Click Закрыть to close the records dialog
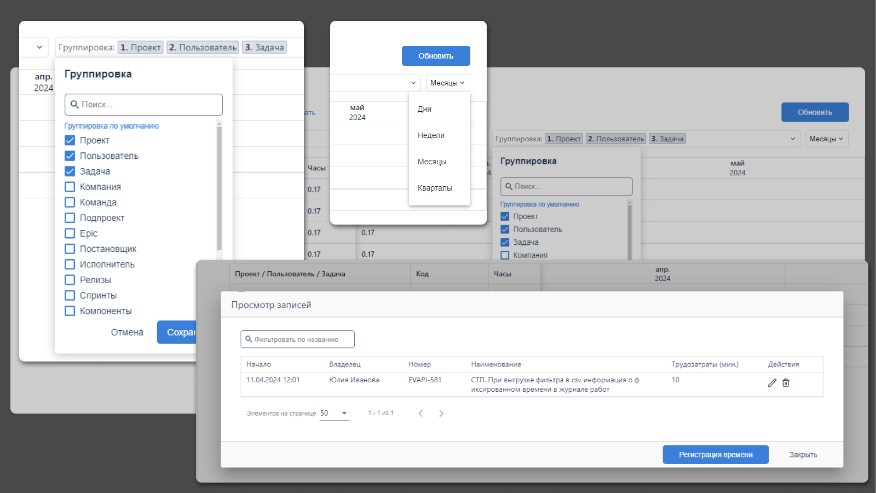This screenshot has height=493, width=876. click(x=803, y=455)
